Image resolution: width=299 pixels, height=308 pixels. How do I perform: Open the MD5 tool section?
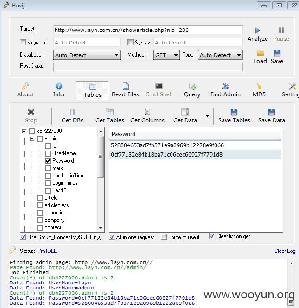click(x=259, y=90)
